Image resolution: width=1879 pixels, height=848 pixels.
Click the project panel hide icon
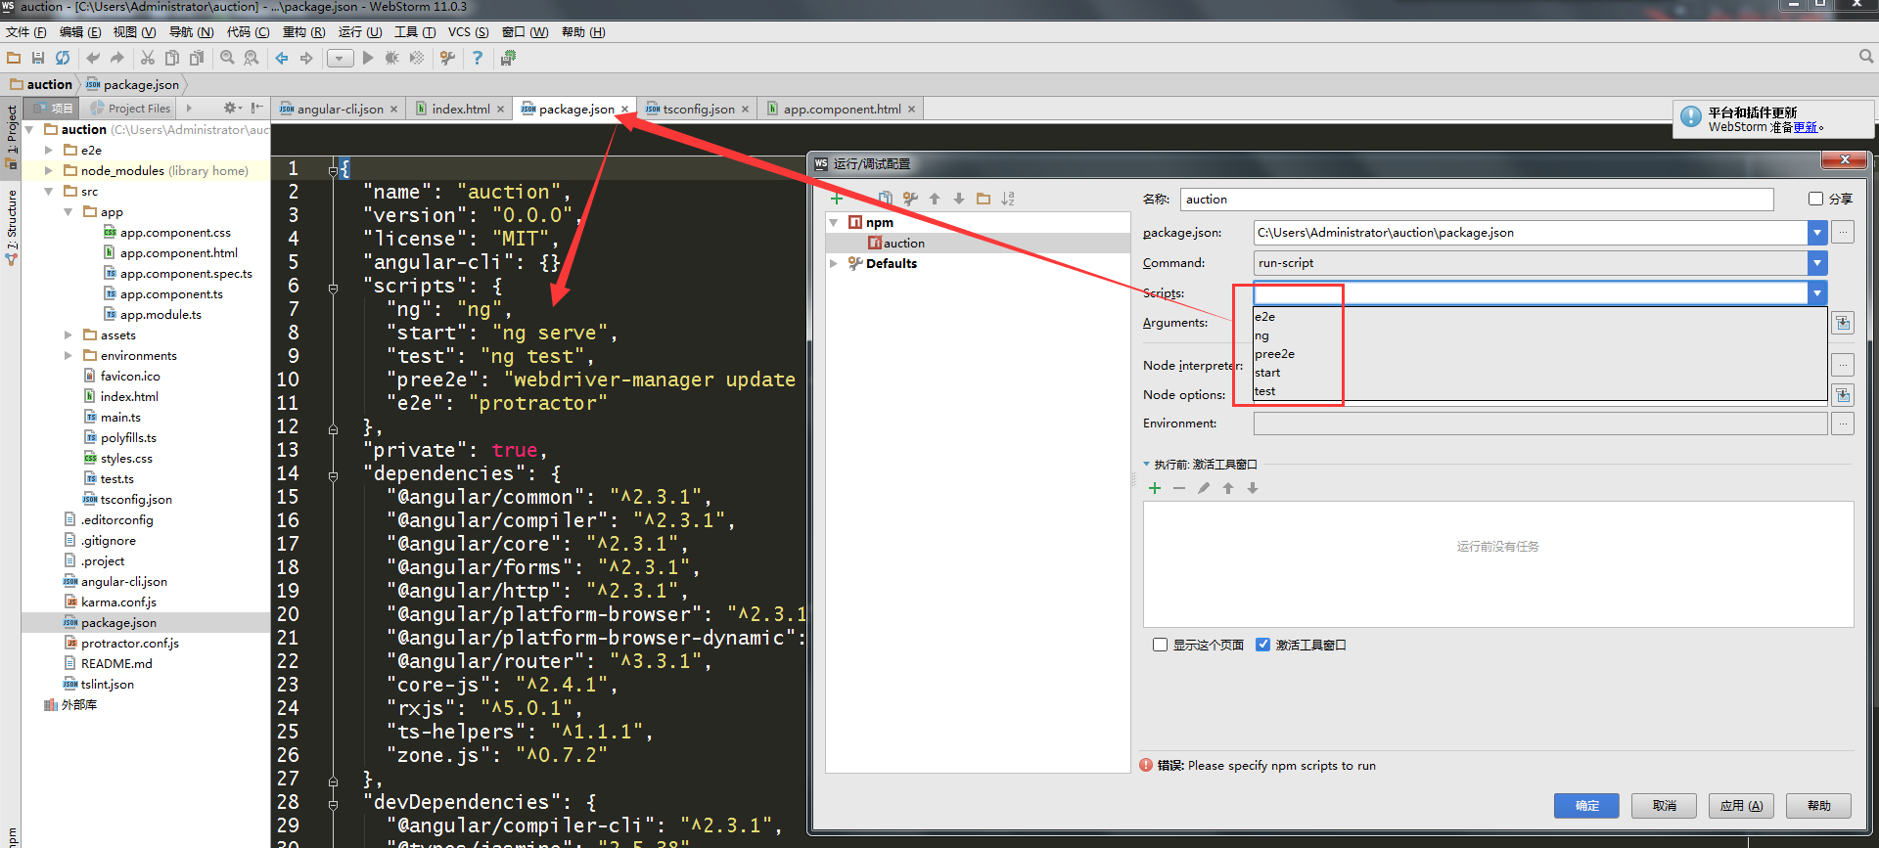(256, 108)
